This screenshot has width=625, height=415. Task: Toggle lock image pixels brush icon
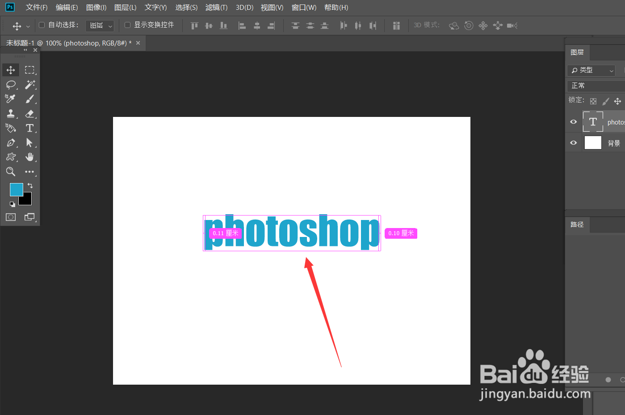pos(606,101)
